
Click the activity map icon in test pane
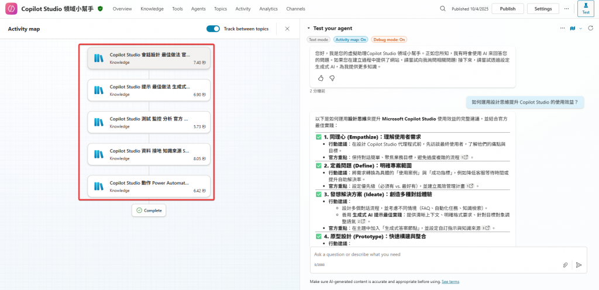[x=572, y=28]
